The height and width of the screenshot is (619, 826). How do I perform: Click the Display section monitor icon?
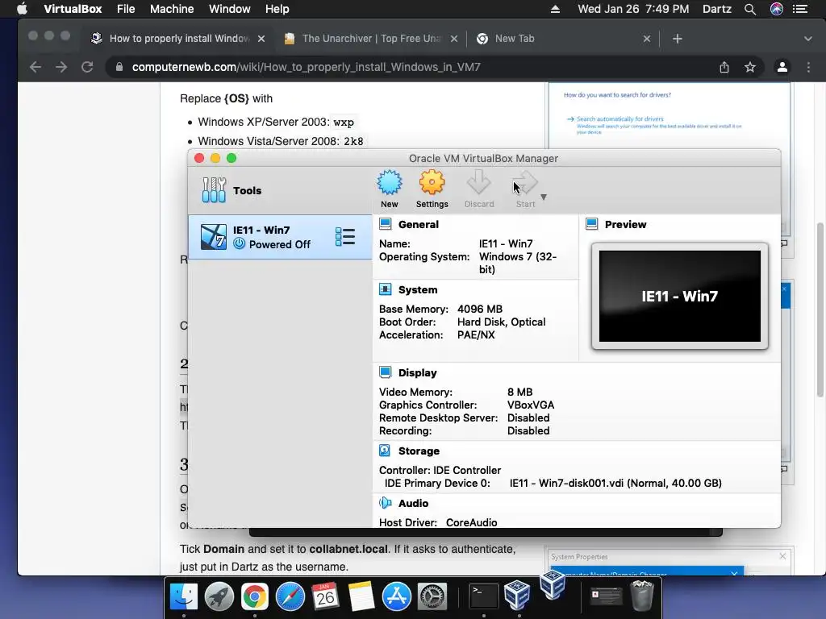(385, 372)
